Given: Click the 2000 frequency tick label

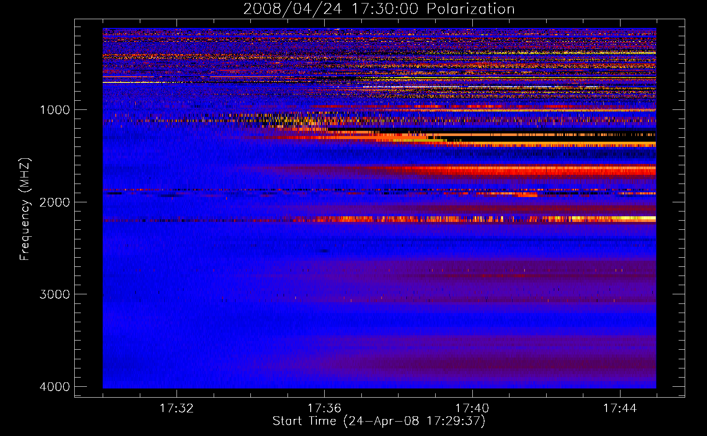Looking at the screenshot, I should [55, 202].
